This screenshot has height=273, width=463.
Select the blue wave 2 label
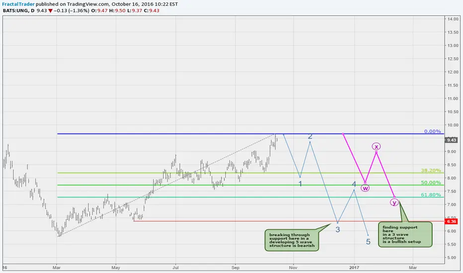(310, 136)
